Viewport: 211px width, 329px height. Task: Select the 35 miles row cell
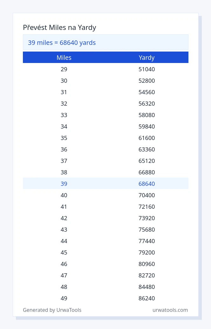[x=64, y=138]
